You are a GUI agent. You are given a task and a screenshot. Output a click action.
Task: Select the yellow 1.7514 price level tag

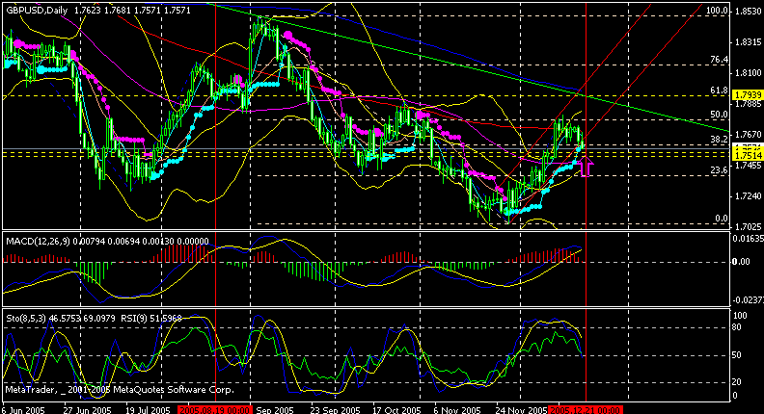tap(748, 156)
